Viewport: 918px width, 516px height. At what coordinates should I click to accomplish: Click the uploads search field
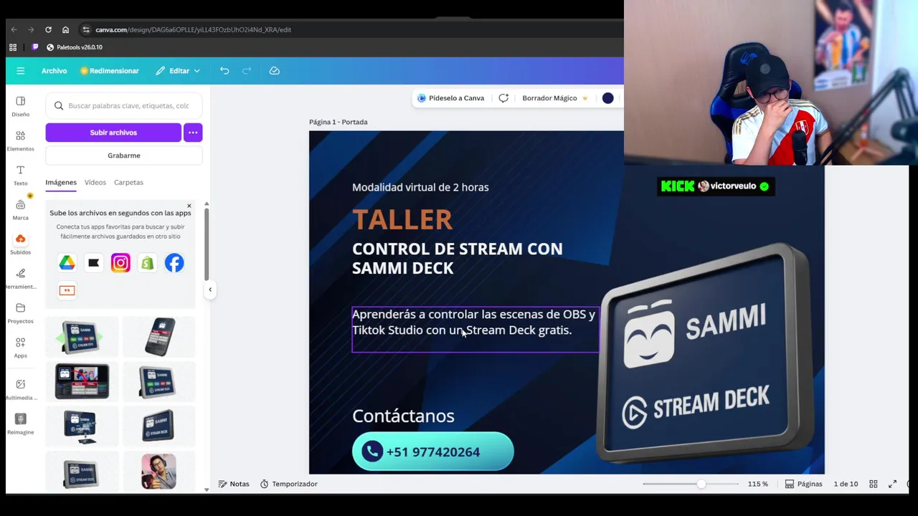tap(124, 106)
